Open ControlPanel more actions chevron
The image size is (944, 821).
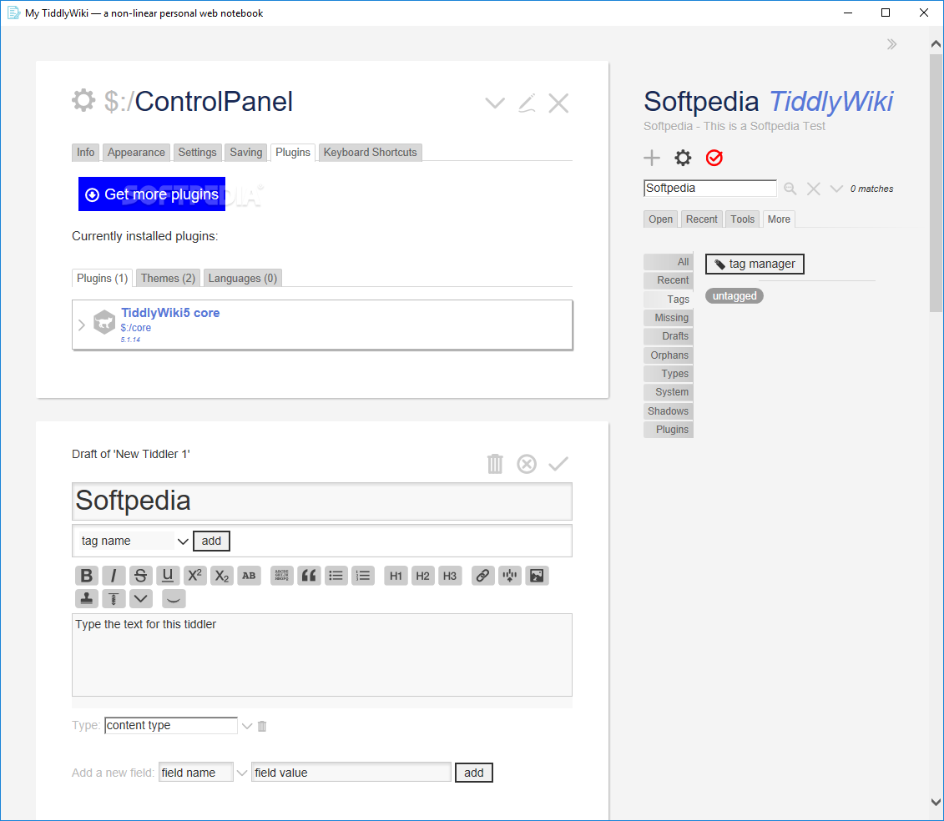495,103
